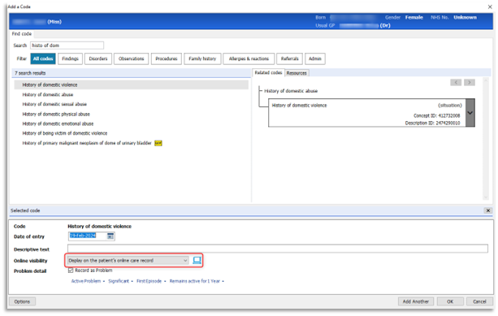Switch to the Resources tab
Screen dimensions: 498x316
tap(297, 73)
